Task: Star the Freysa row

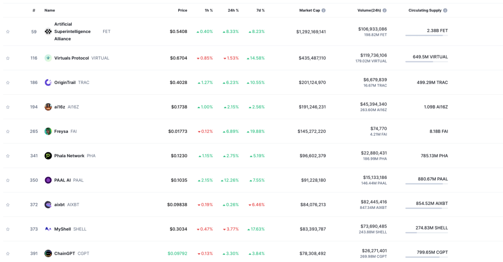Action: (8, 131)
